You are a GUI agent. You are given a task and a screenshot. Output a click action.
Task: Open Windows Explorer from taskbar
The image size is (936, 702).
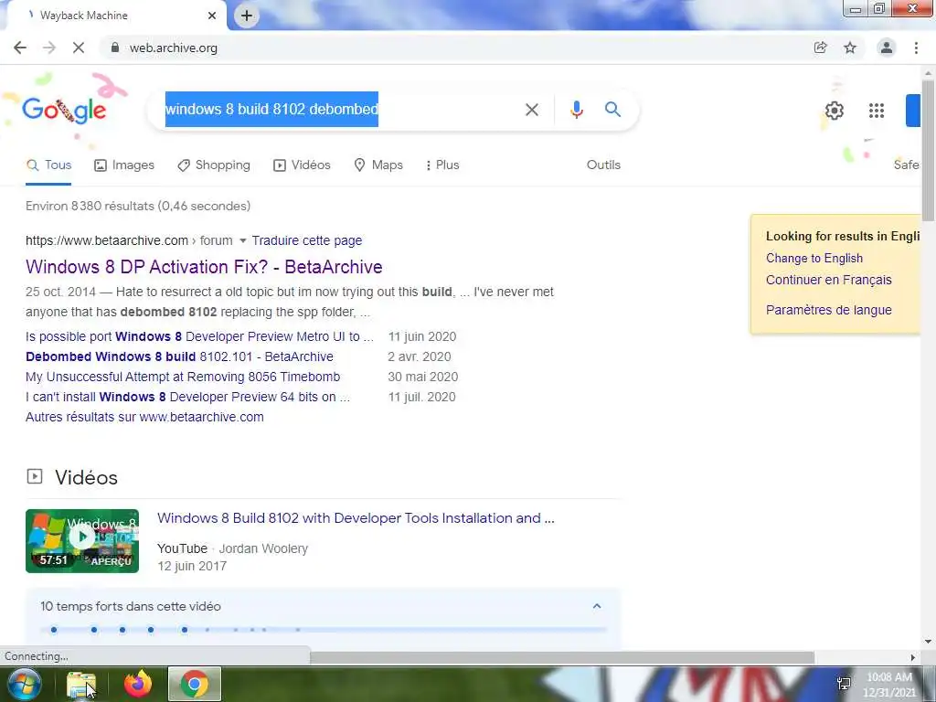point(81,684)
